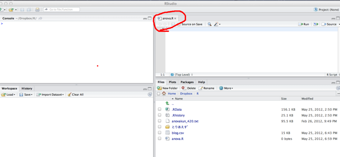This screenshot has width=340, height=157.
Task: Check the box for anova.R file row
Action: point(160,139)
